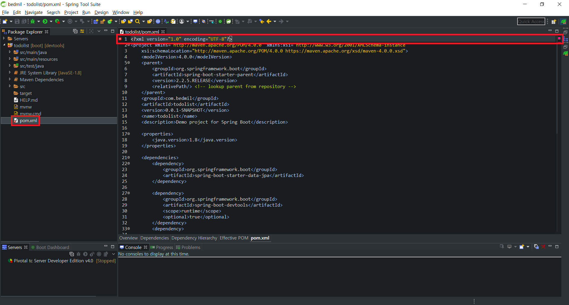
Task: Collapse the parent element on line 5
Action: point(129,63)
